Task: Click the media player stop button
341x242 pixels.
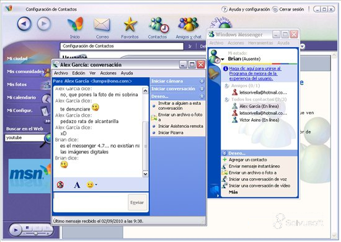Action: click(27, 228)
